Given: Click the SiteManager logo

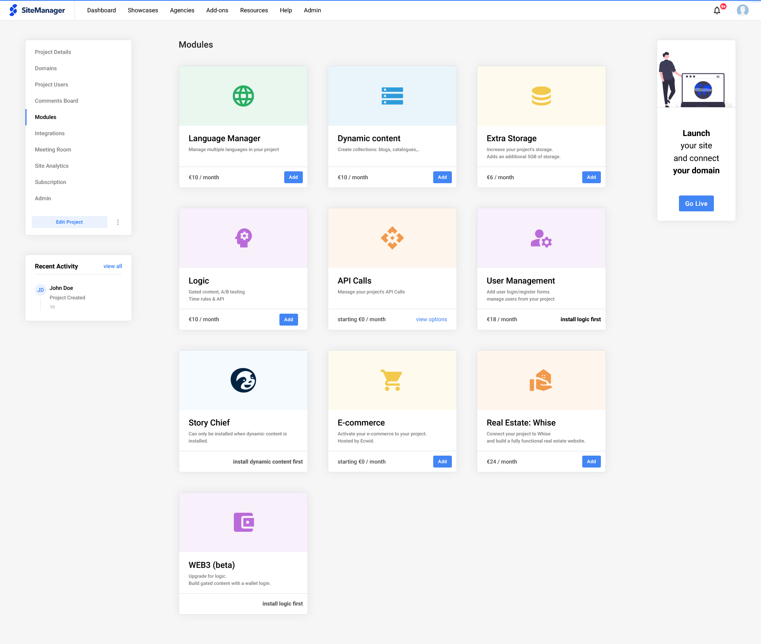Looking at the screenshot, I should (x=37, y=10).
